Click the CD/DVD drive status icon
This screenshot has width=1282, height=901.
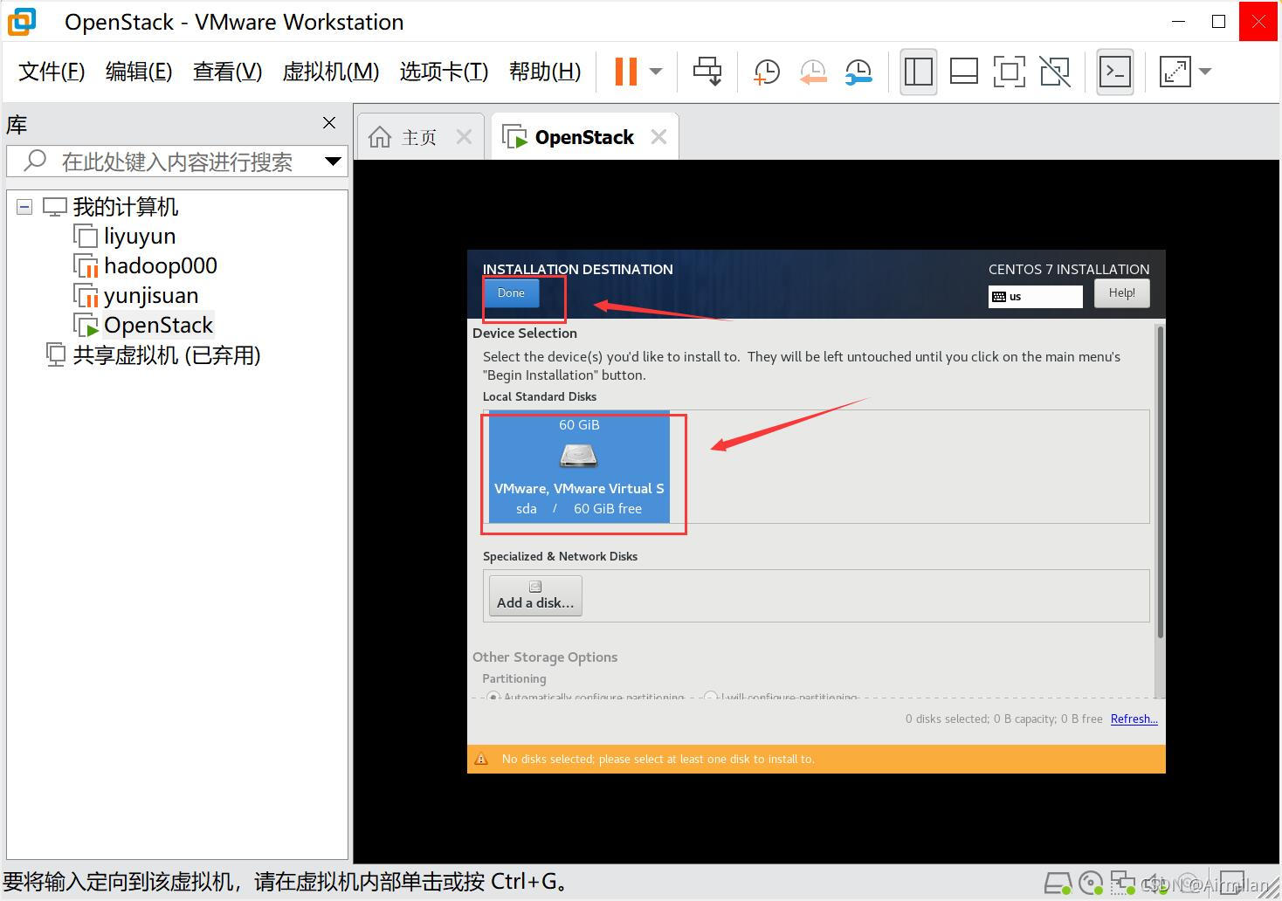[x=1091, y=884]
